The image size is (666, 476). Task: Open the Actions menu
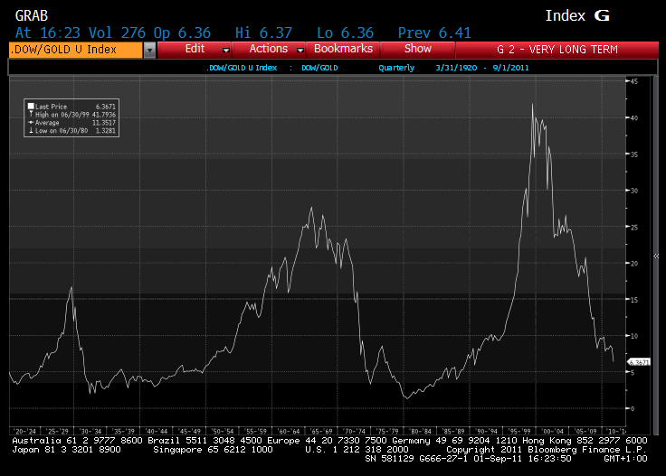point(269,49)
